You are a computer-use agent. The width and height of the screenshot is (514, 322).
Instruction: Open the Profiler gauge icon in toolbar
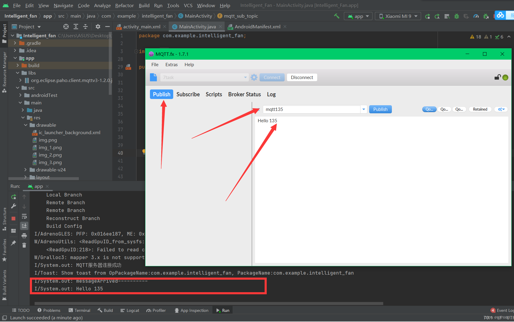point(476,16)
